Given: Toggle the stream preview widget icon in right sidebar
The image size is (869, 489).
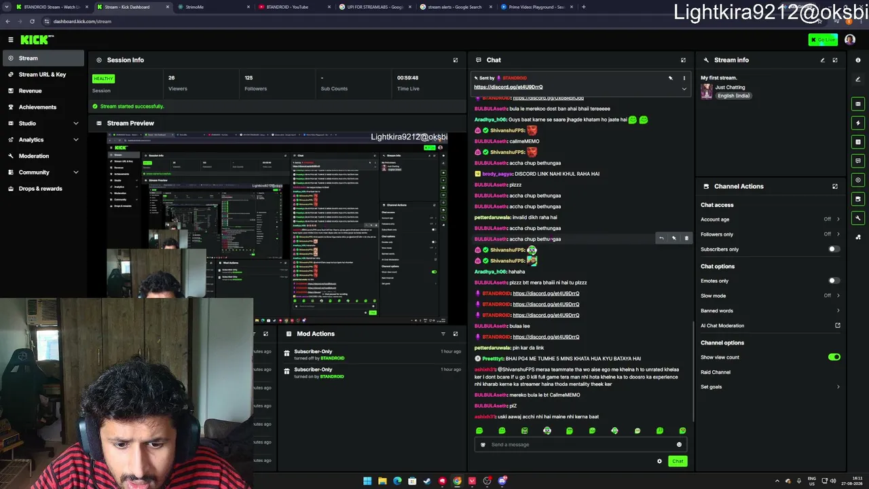Looking at the screenshot, I should 858,104.
